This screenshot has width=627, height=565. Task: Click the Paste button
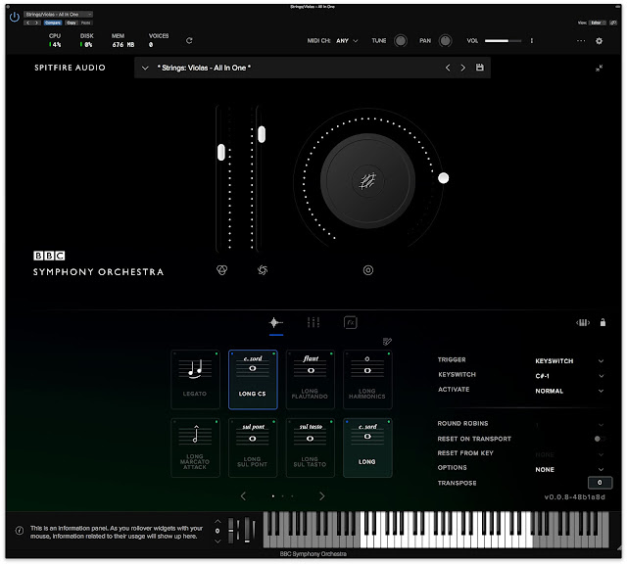[x=86, y=23]
